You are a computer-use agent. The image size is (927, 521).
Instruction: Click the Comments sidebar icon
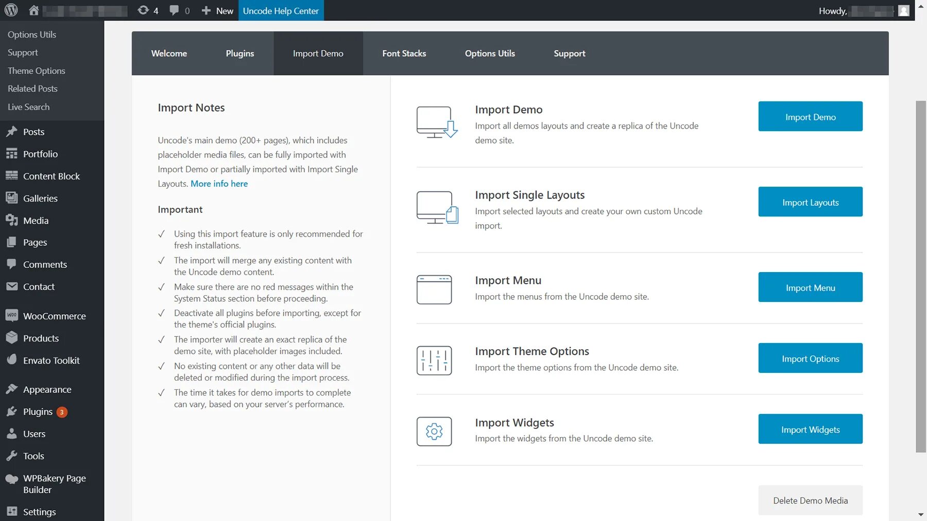(12, 264)
